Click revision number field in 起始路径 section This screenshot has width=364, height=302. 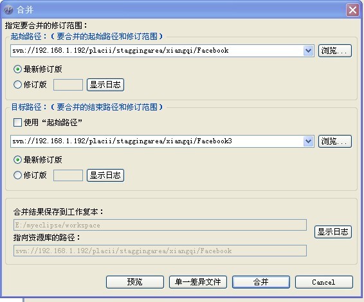68,85
